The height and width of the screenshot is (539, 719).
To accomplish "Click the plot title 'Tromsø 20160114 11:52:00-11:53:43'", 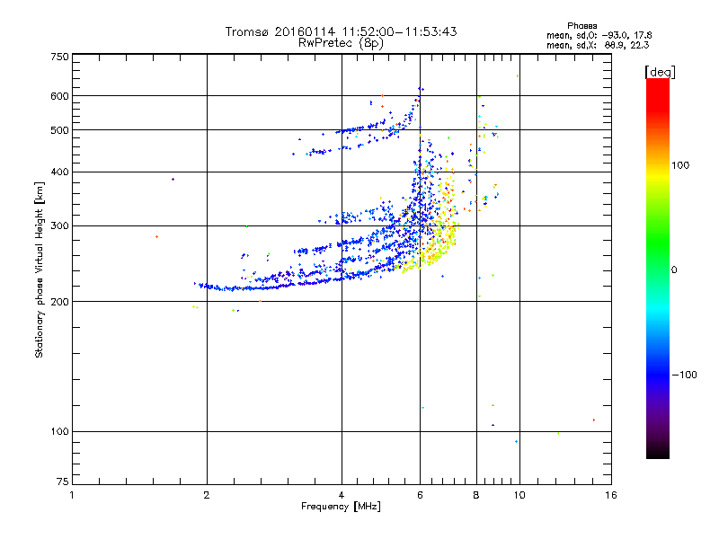I will coord(341,31).
